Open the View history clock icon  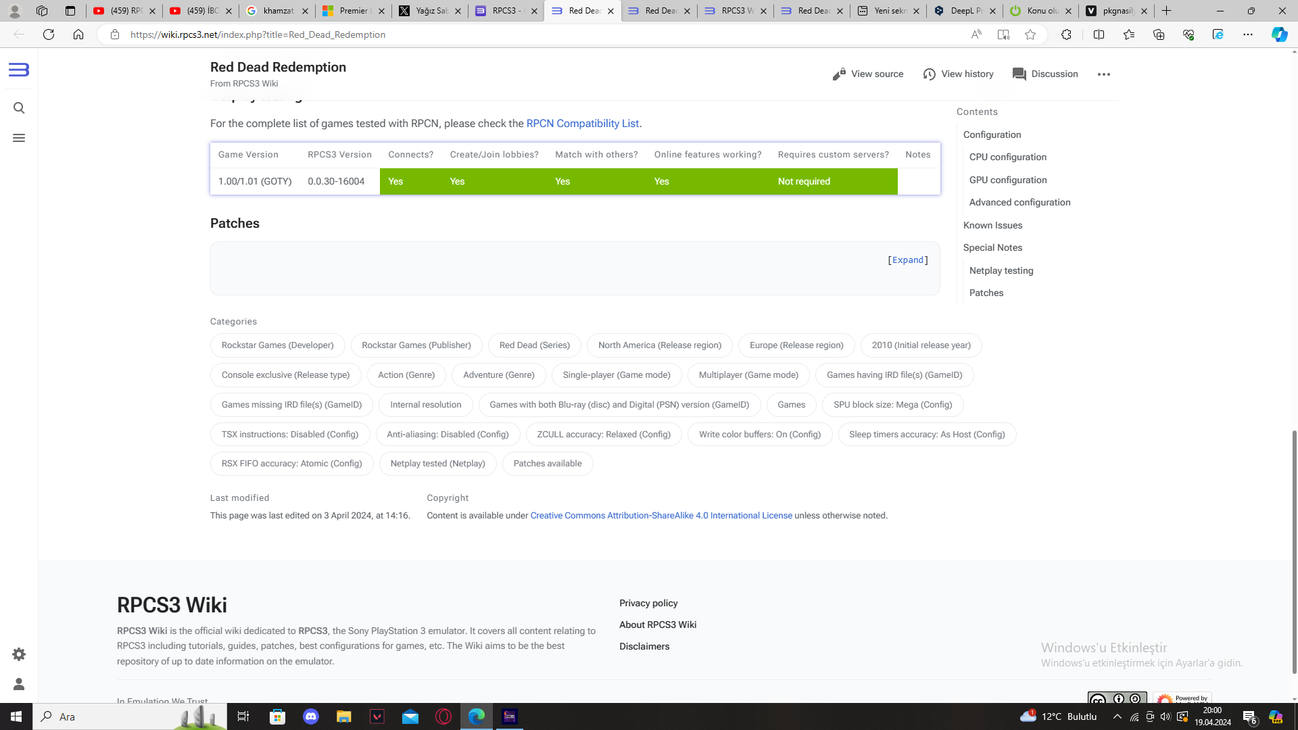coord(930,74)
